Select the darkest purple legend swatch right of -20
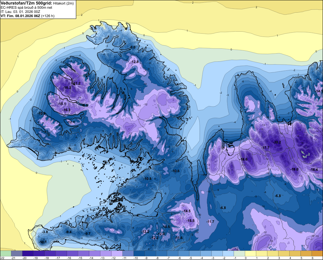Screen dimensions: 323x260 point(28,253)
